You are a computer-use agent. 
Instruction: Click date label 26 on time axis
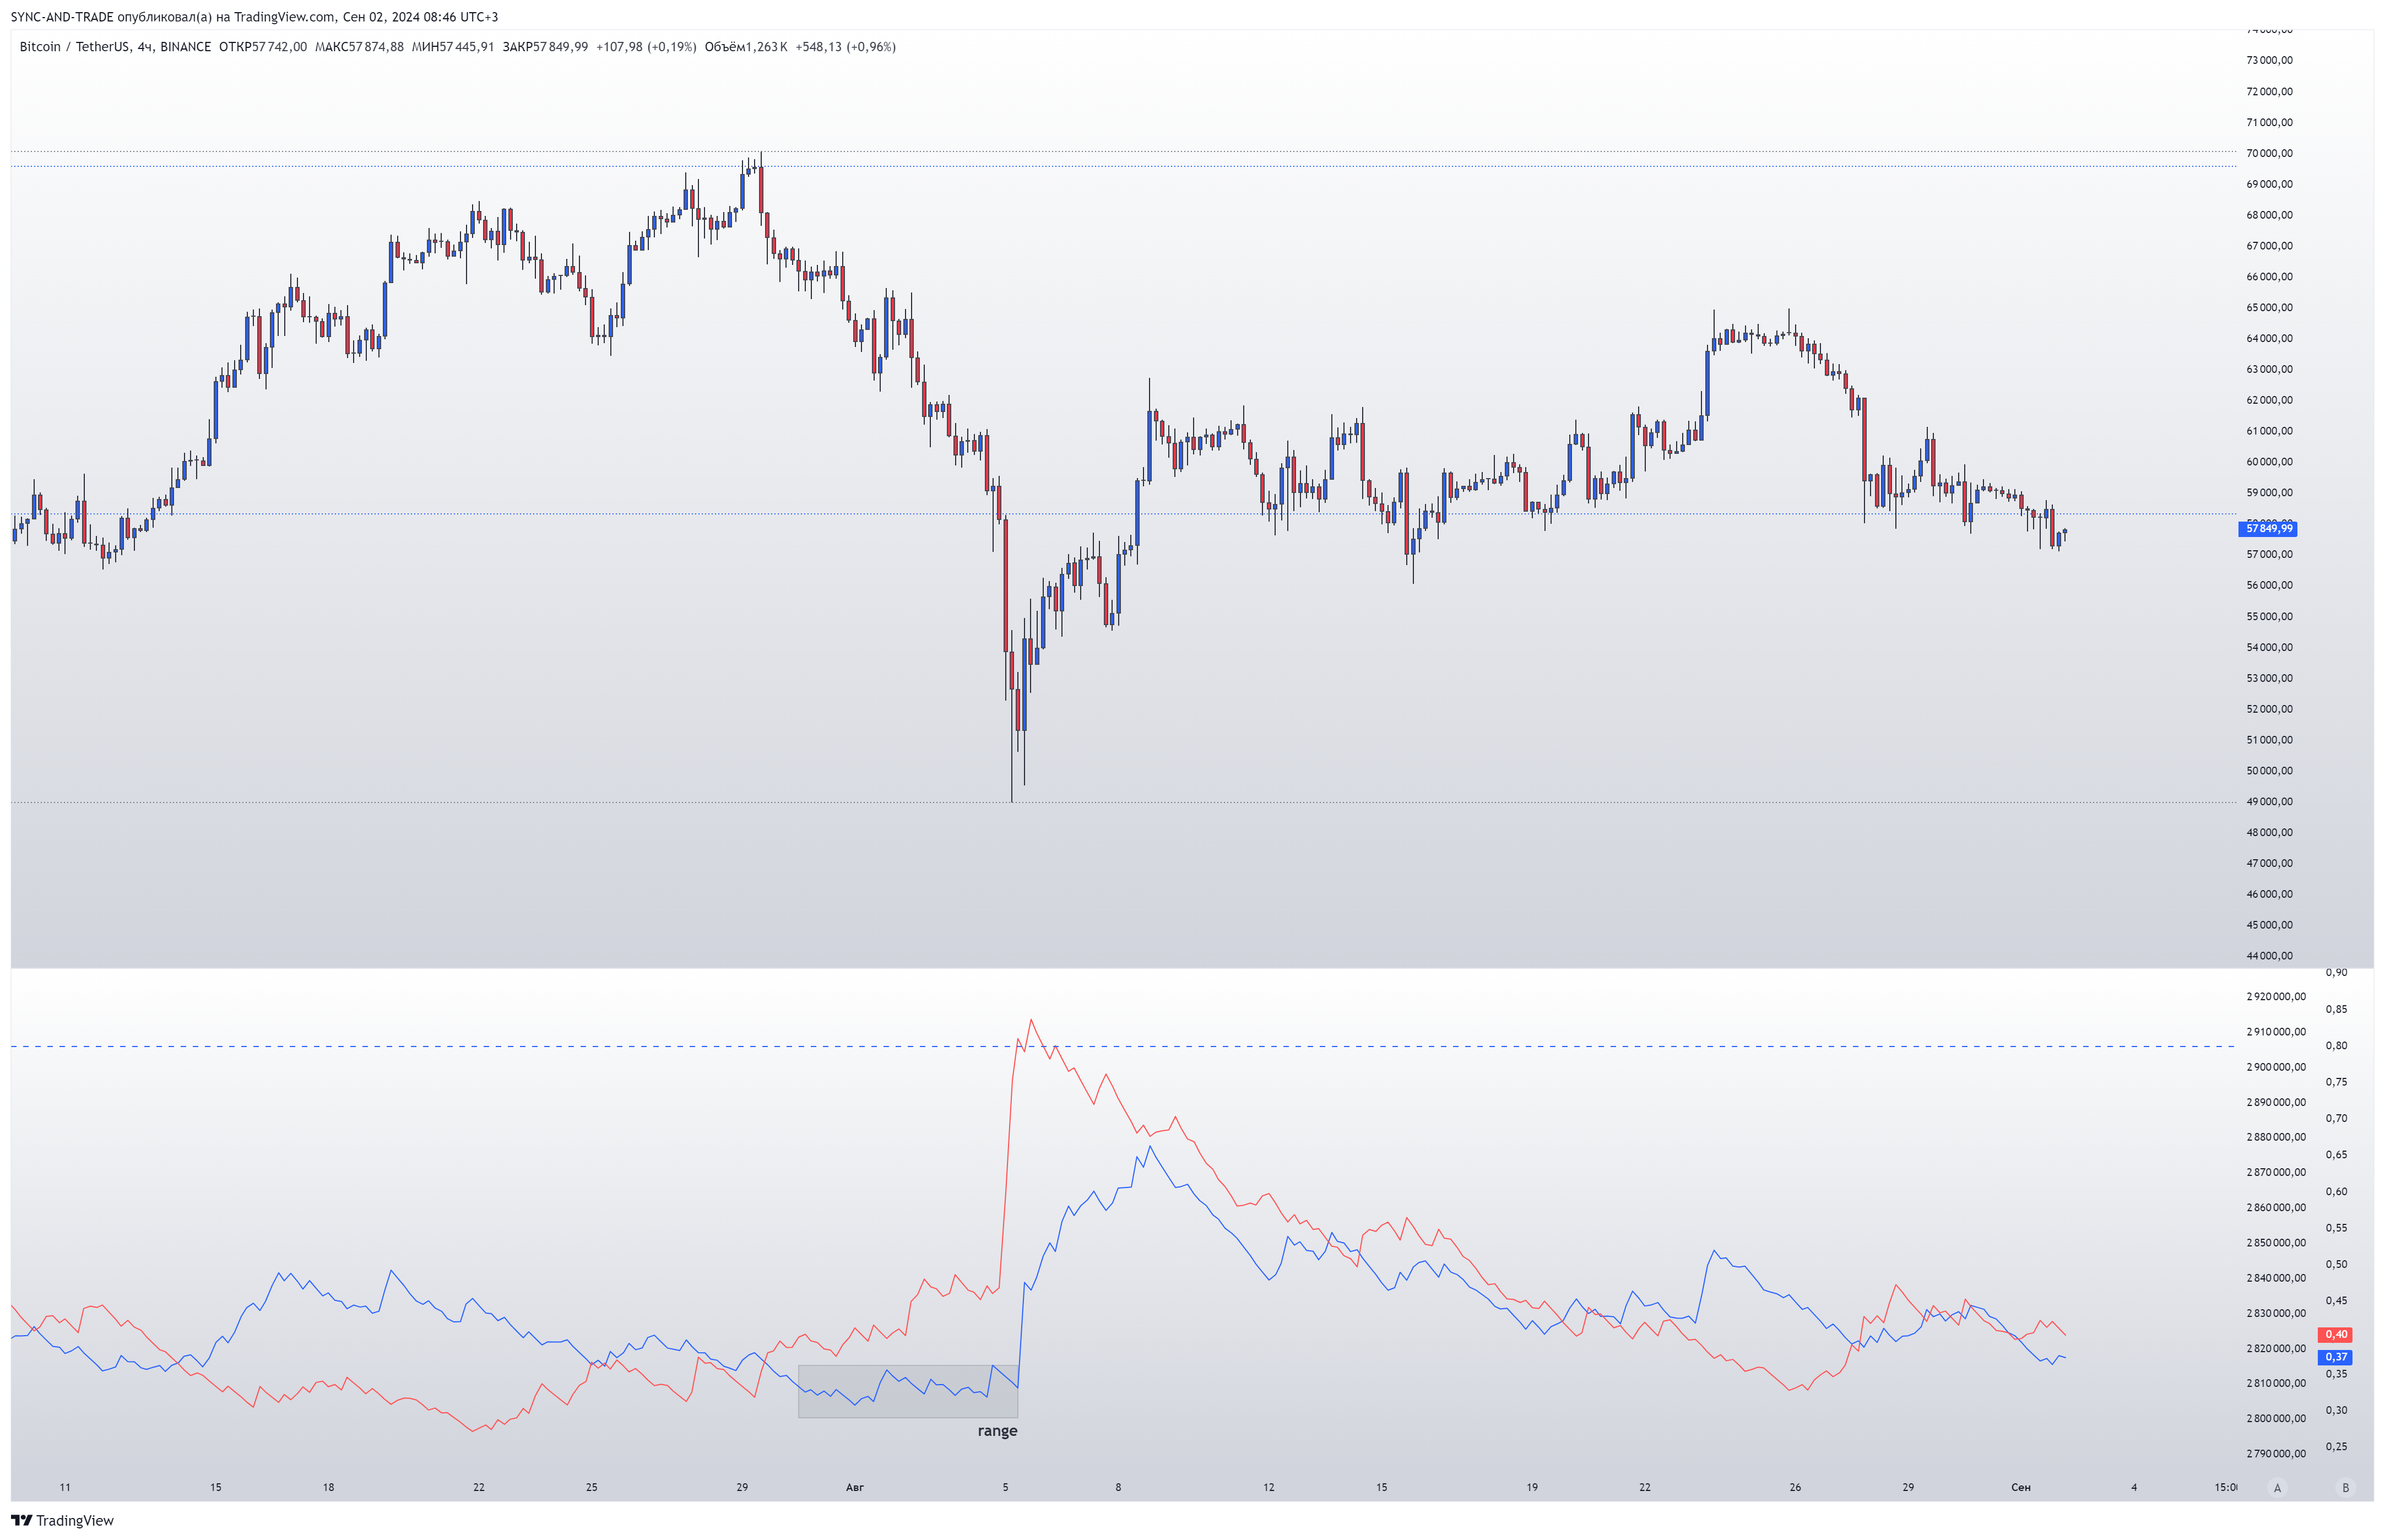click(x=1794, y=1487)
